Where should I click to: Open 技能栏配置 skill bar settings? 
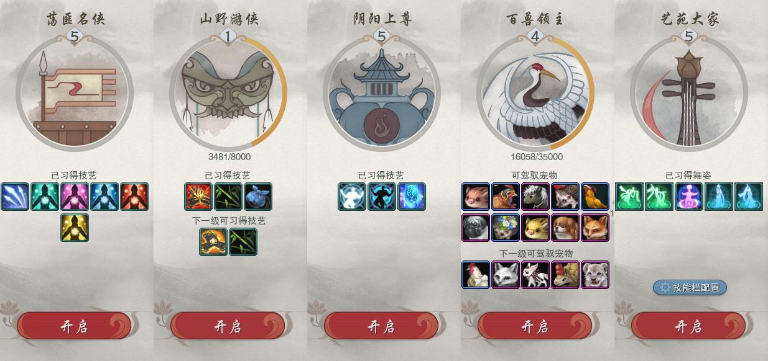pyautogui.click(x=690, y=287)
